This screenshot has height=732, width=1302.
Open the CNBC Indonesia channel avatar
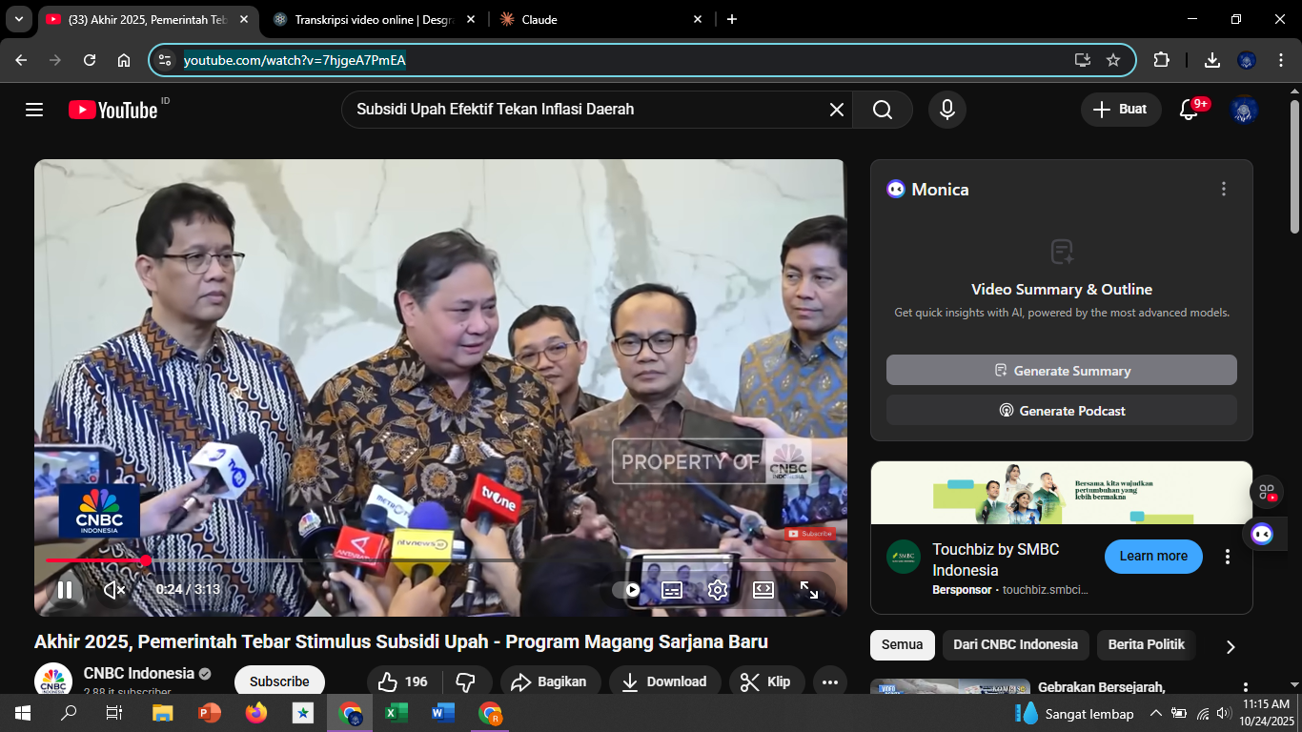tap(53, 681)
